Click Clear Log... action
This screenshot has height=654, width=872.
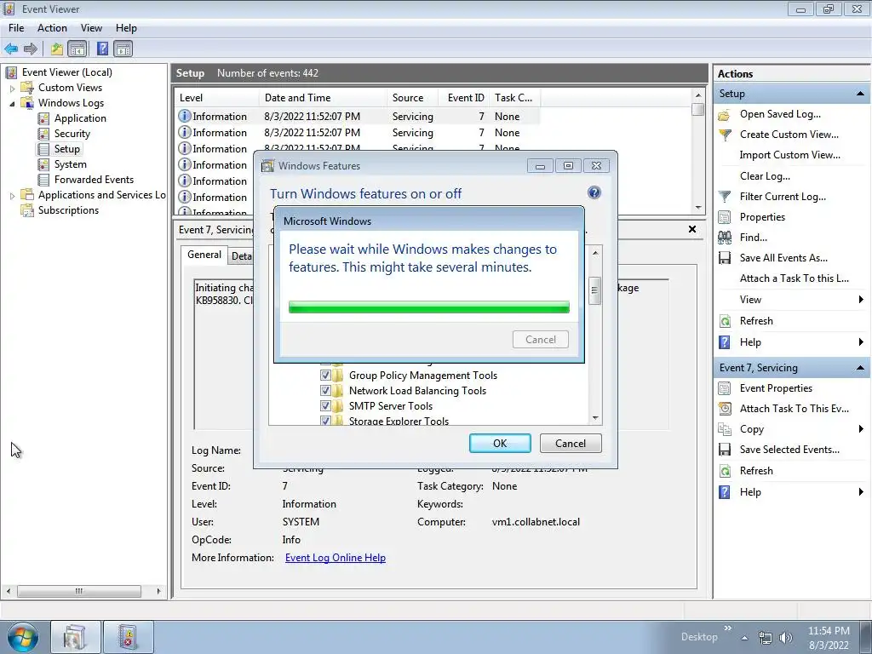(x=765, y=176)
